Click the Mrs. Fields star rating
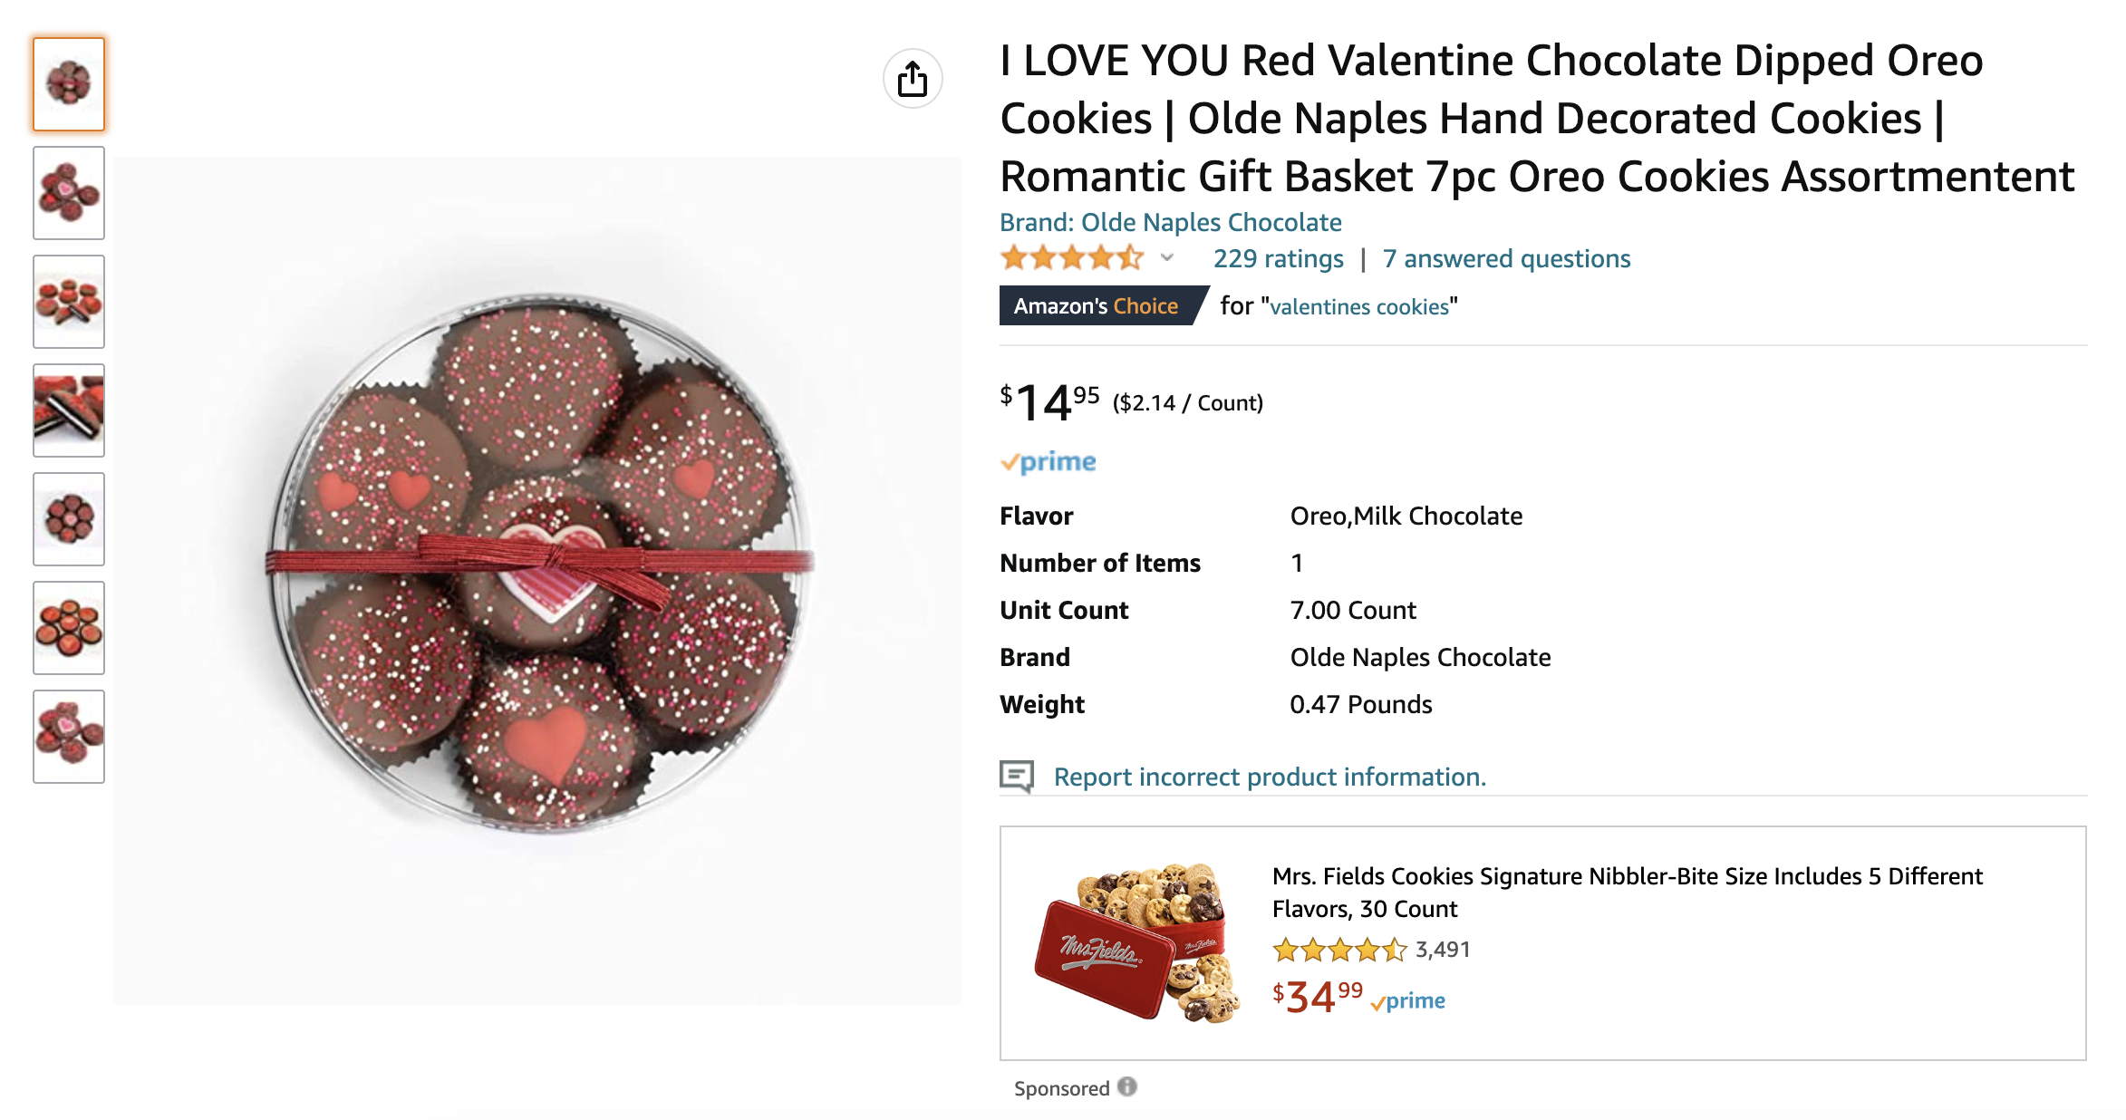The image size is (2126, 1120). tap(1338, 950)
